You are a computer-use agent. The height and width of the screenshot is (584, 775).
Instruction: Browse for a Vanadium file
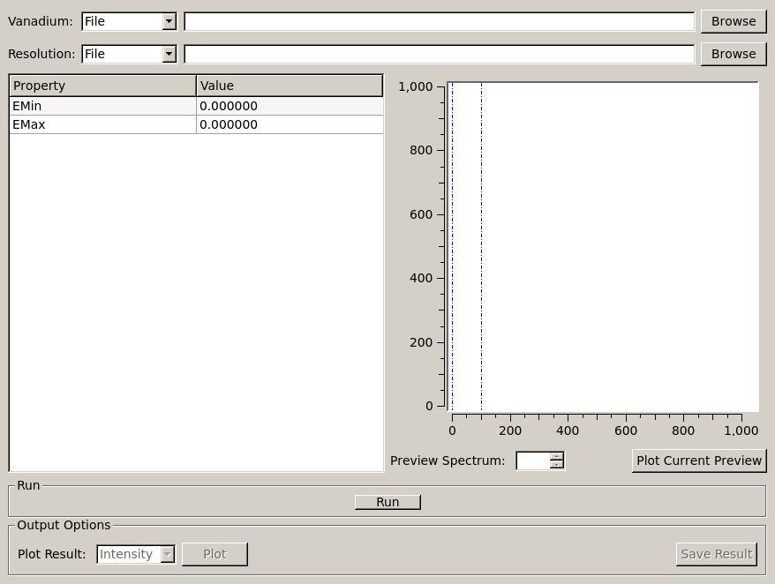[x=733, y=21]
